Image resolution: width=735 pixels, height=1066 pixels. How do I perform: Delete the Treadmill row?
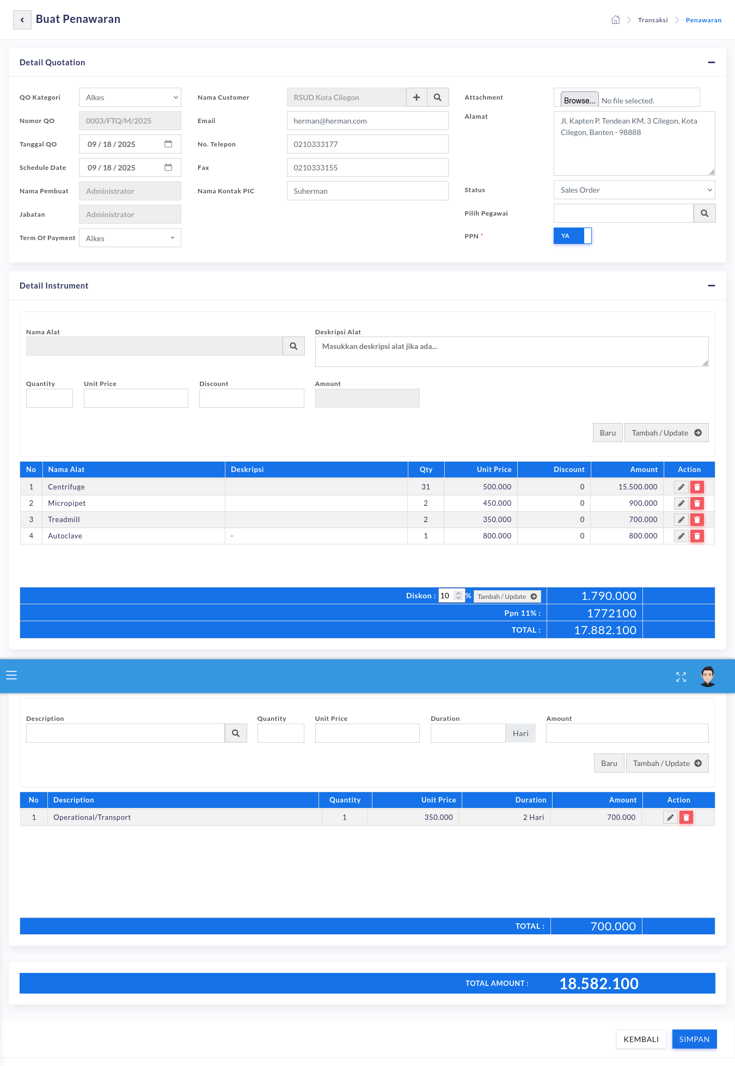pyautogui.click(x=697, y=520)
